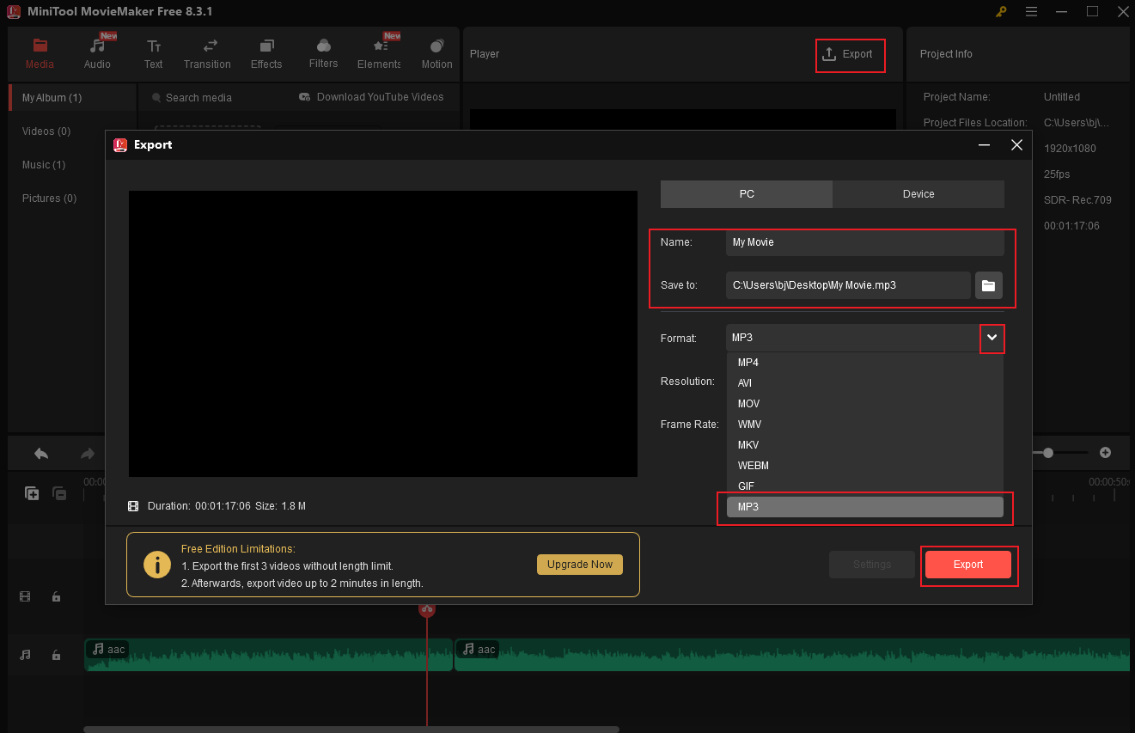The width and height of the screenshot is (1135, 733).
Task: Open the Filters panel
Action: (x=323, y=52)
